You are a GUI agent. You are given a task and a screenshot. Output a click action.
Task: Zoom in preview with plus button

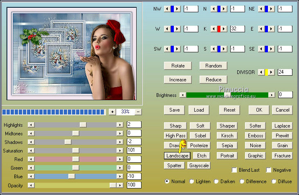(x=112, y=112)
